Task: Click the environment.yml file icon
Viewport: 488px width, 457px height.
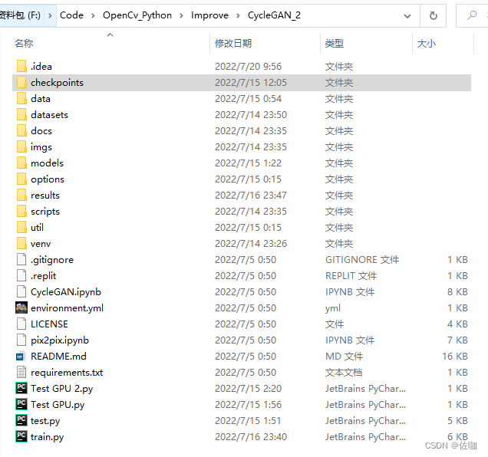Action: tap(21, 308)
